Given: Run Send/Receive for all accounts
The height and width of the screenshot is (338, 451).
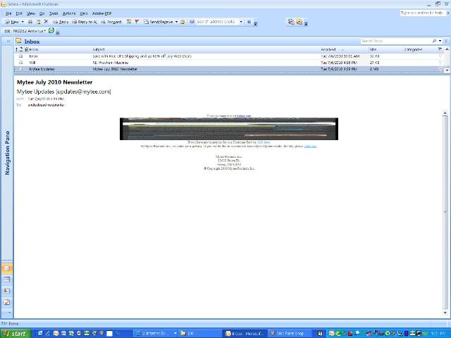Looking at the screenshot, I should point(159,22).
